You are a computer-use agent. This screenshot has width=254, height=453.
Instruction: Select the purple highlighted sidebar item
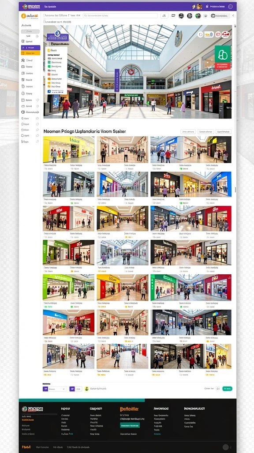30,48
